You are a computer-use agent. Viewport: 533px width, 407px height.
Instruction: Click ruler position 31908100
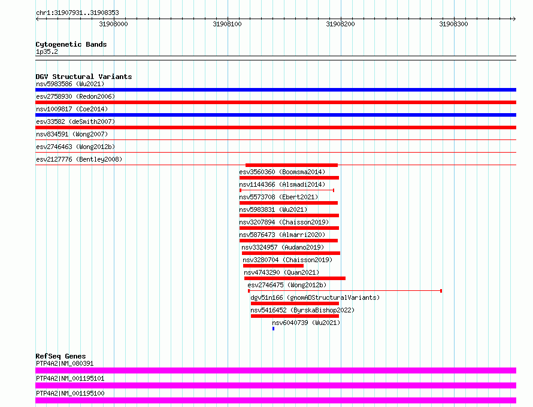227,24
